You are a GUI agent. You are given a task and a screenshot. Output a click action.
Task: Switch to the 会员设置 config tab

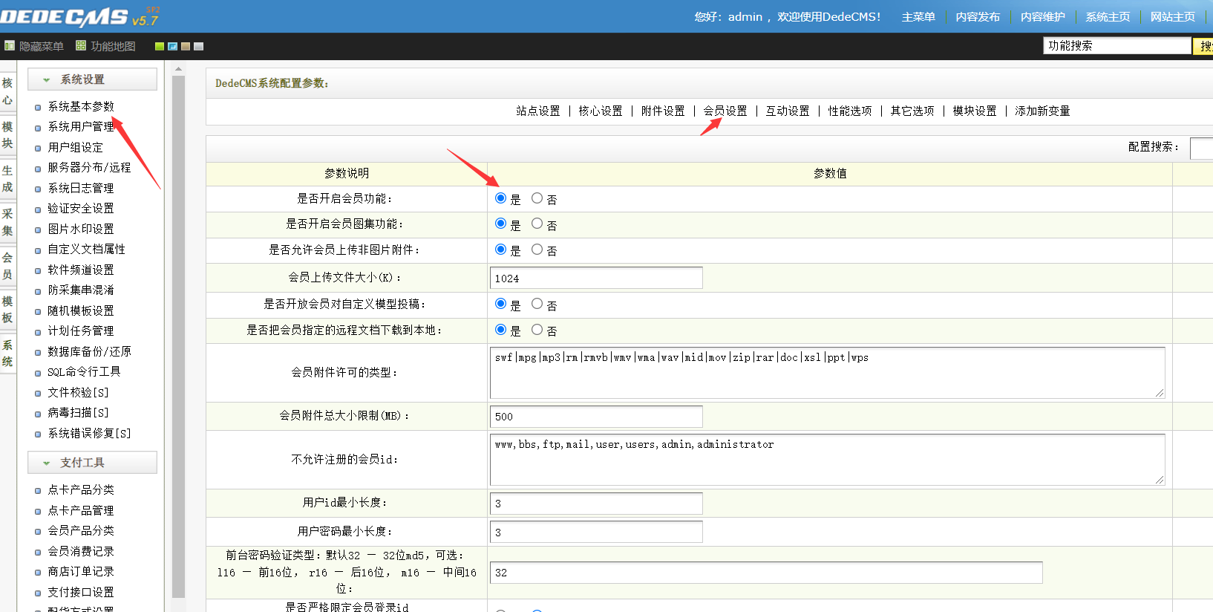click(x=725, y=111)
